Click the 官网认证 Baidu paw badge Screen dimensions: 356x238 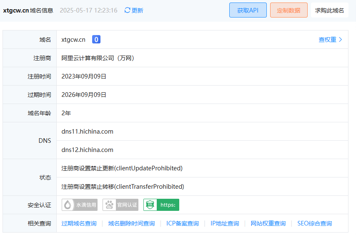click(x=120, y=205)
